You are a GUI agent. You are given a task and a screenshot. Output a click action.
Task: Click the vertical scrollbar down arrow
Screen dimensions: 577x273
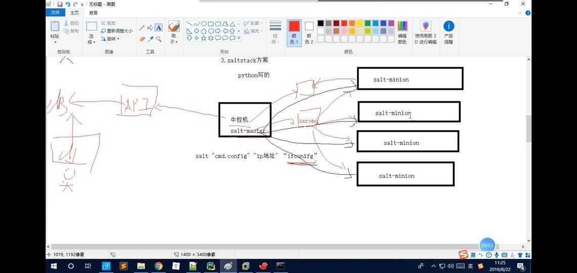[x=529, y=241]
